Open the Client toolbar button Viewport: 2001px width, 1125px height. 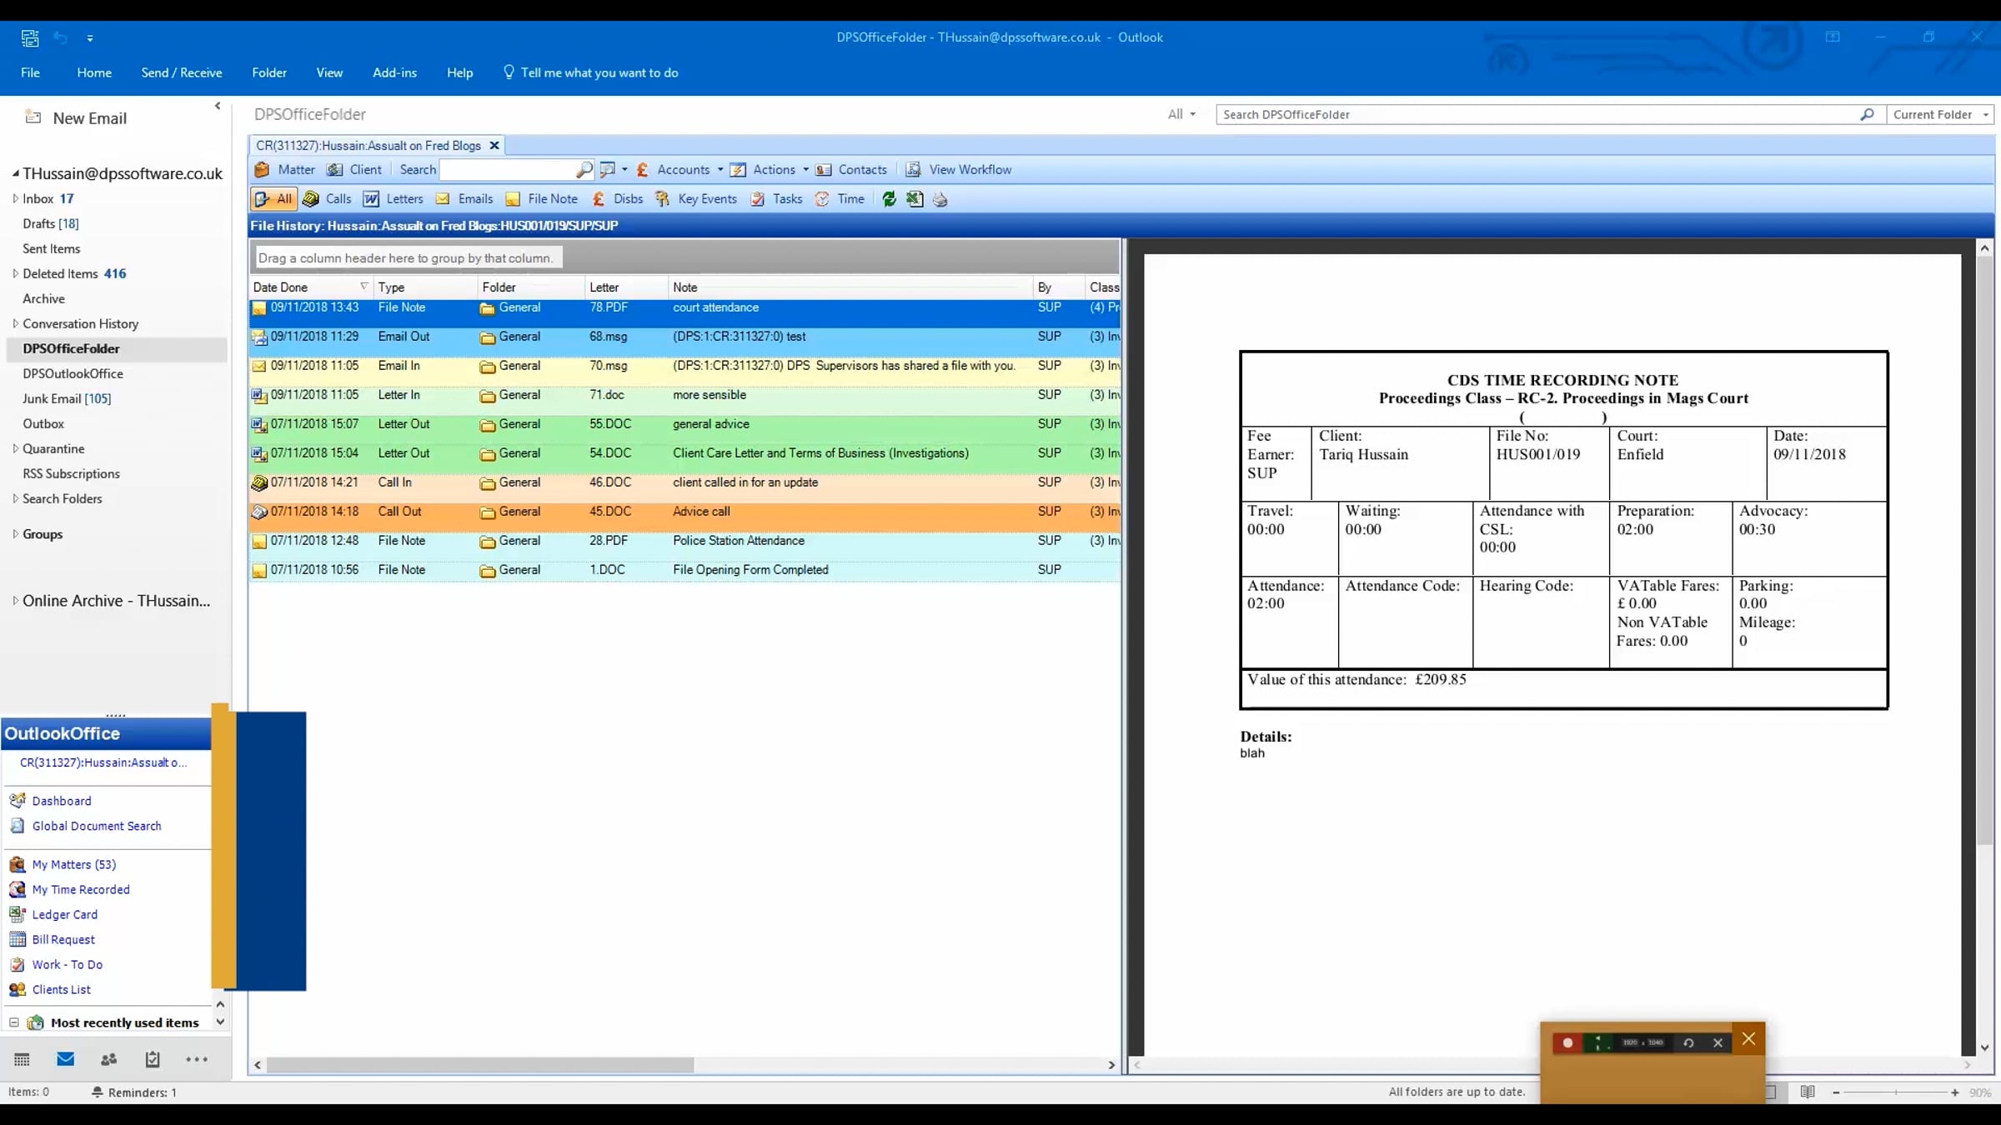[x=354, y=170]
